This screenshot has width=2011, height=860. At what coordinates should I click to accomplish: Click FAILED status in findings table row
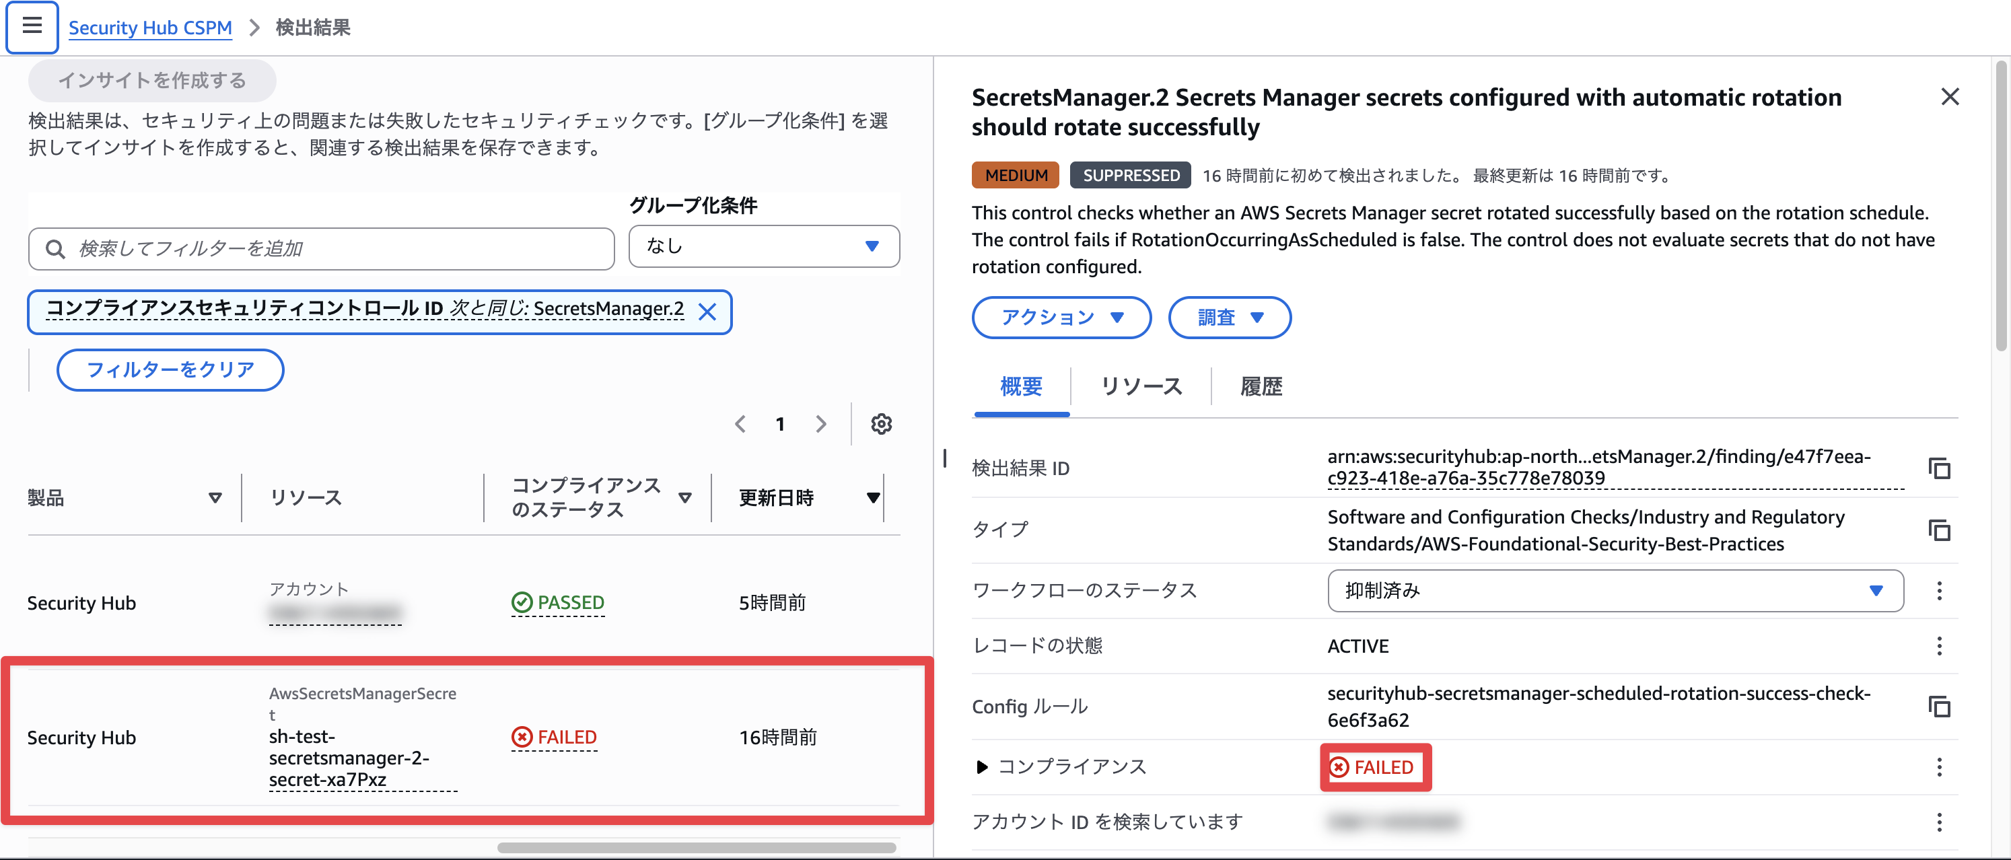tap(555, 738)
